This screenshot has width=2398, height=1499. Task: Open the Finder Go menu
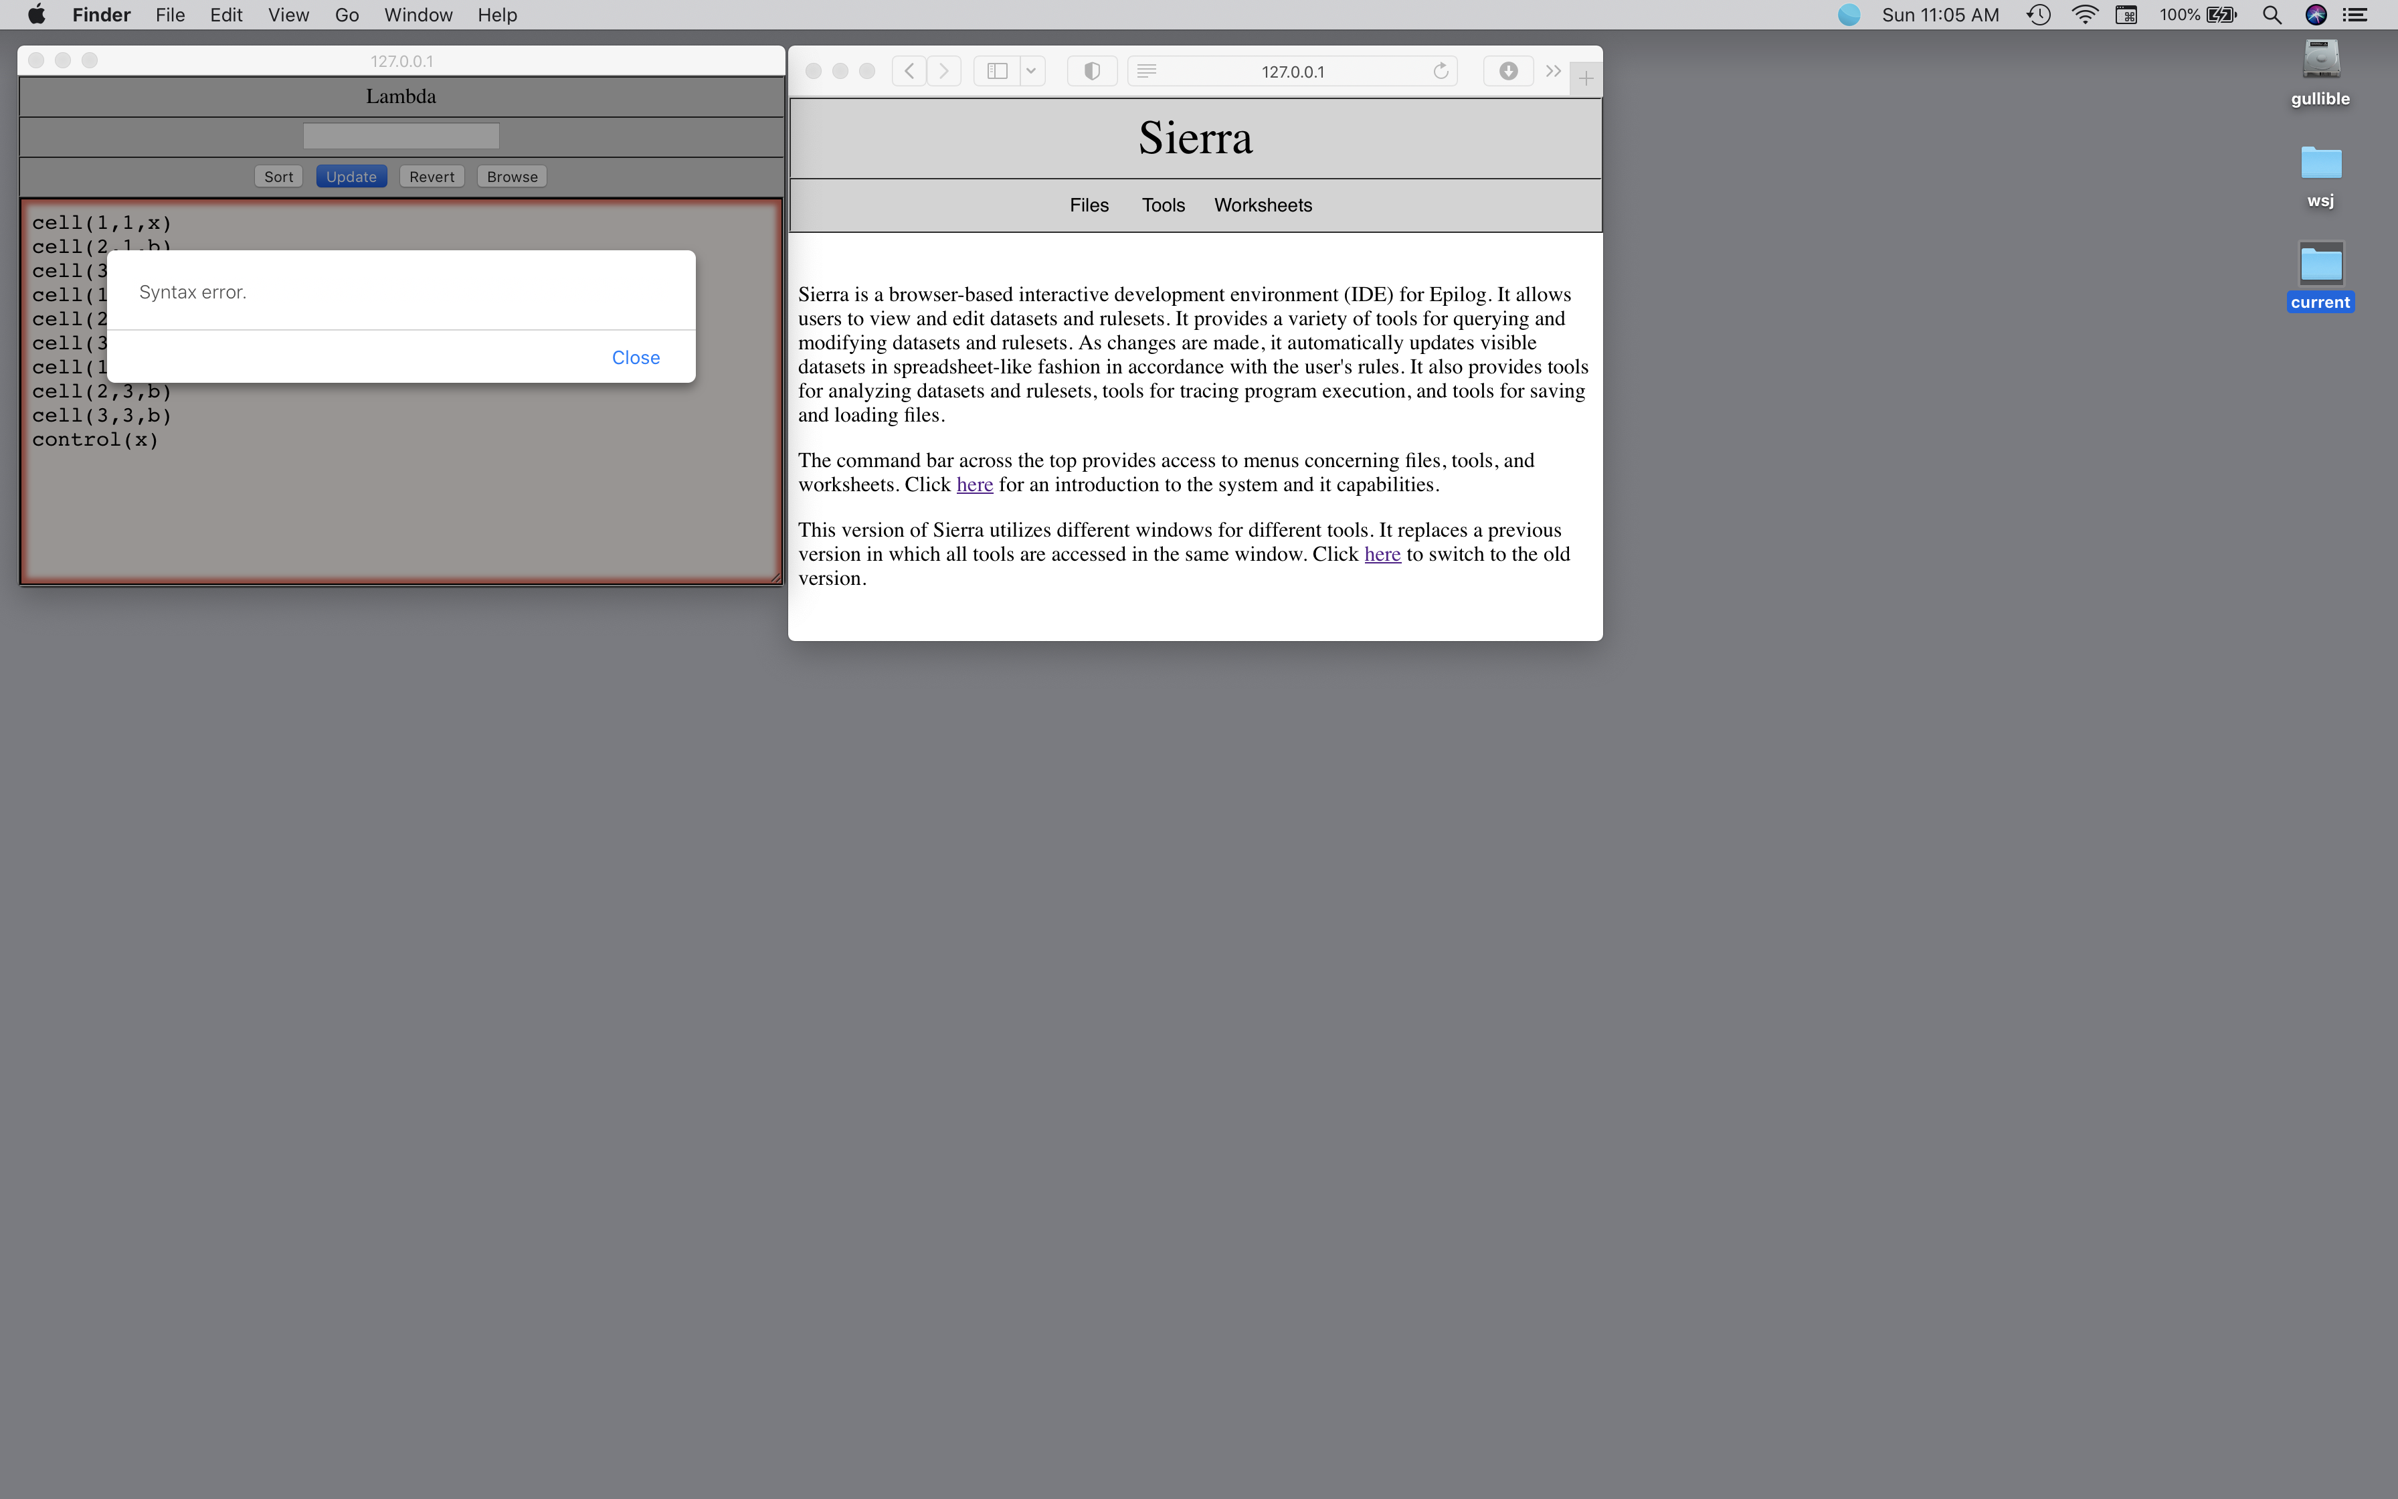tap(346, 15)
